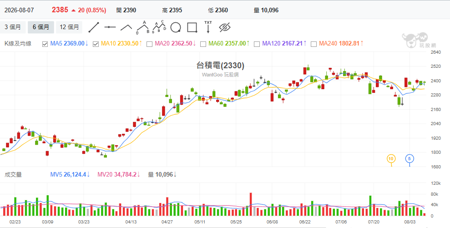Viewport: 450px width, 228px height.
Task: Select the circle drawing tool
Action: pos(176,27)
